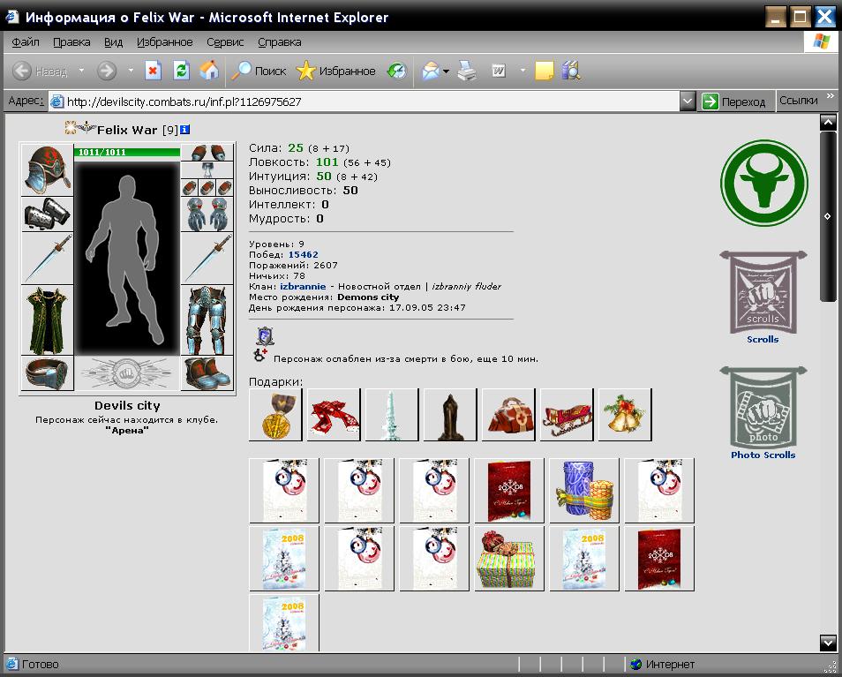Click the blue tin with cookies gift
This screenshot has height=677, width=842.
click(x=584, y=490)
